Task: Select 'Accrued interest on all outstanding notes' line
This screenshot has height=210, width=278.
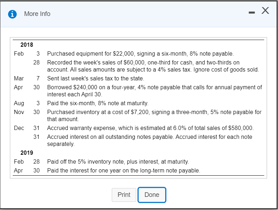Action: [x=150, y=137]
